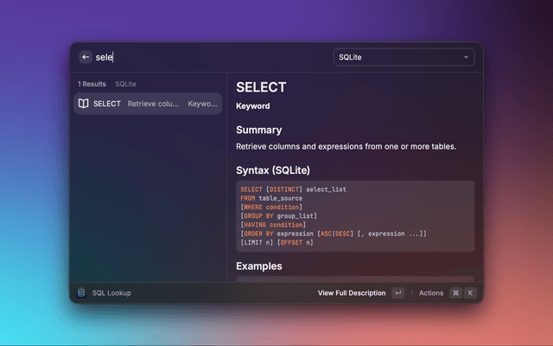553x346 pixels.
Task: Click the book icon beside SELECT result
Action: (83, 104)
